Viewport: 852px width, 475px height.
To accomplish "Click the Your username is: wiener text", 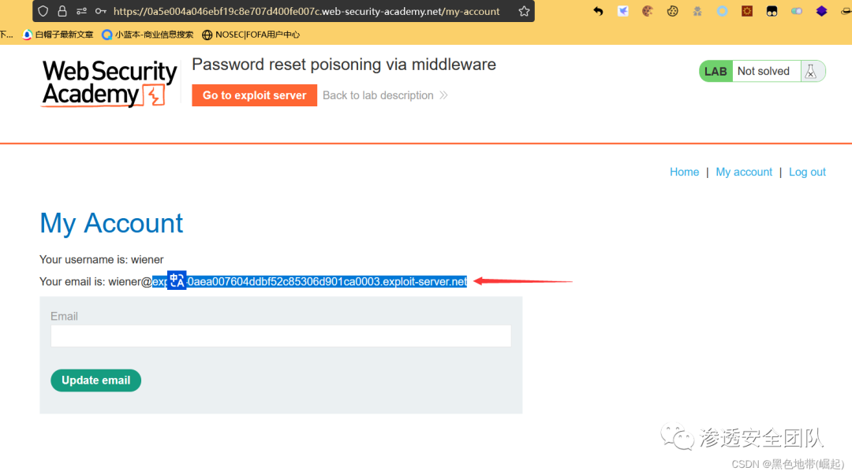I will click(102, 260).
